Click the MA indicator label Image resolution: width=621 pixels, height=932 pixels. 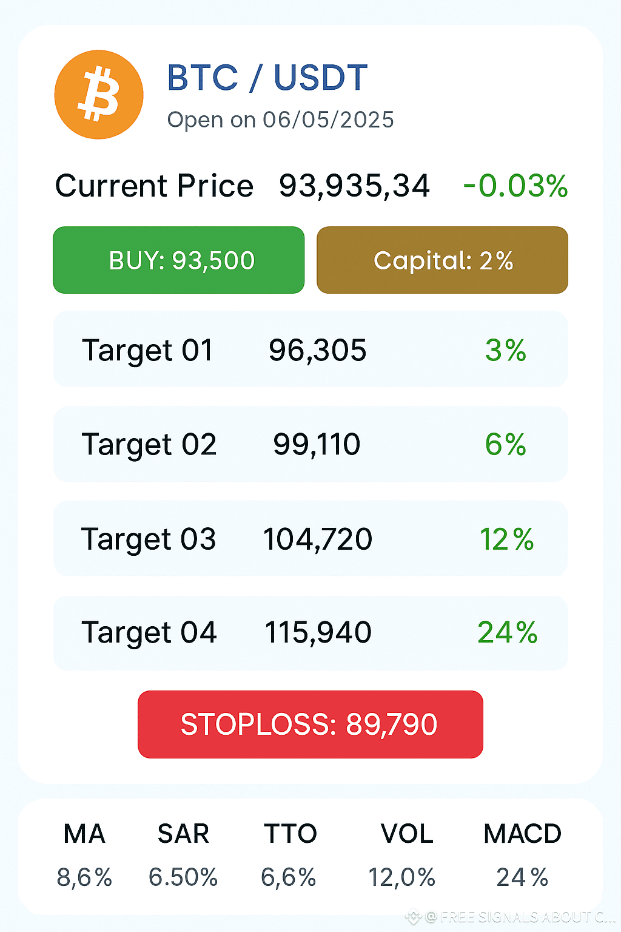84,834
